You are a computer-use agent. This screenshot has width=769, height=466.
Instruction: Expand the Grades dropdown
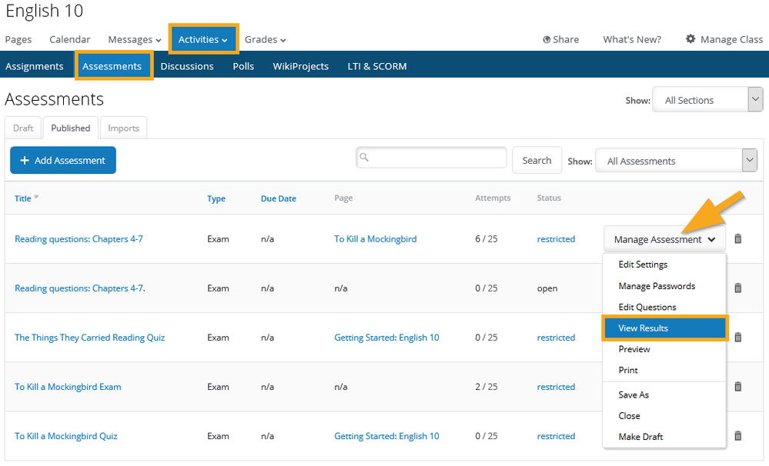[x=266, y=39]
